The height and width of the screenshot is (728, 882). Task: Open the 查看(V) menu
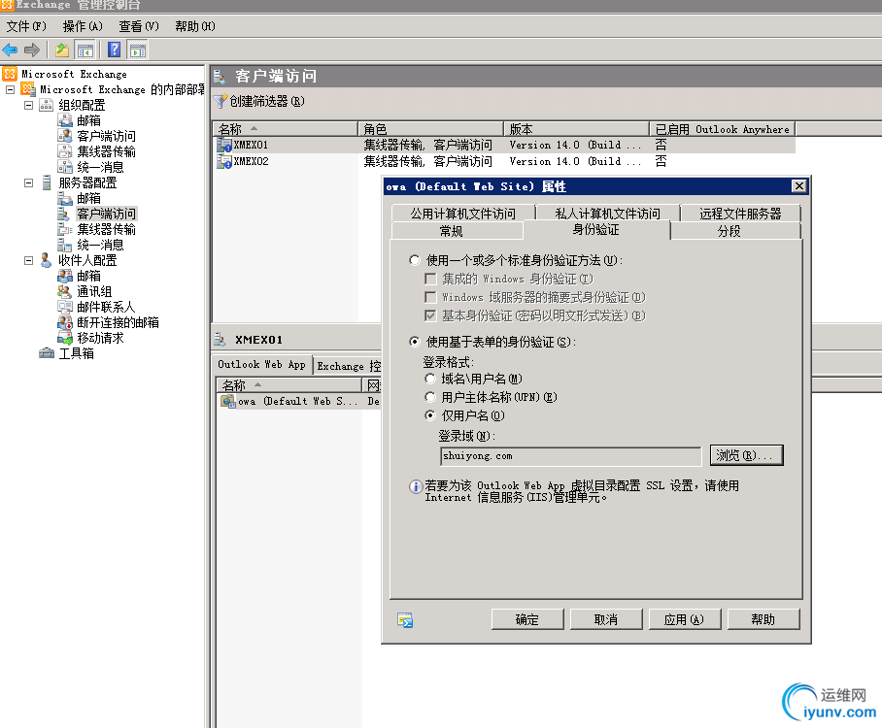point(138,26)
